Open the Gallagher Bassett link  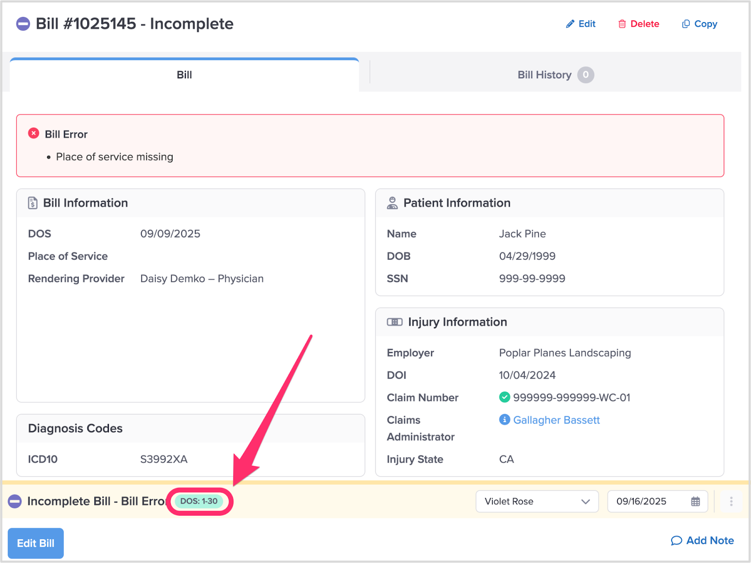coord(556,420)
